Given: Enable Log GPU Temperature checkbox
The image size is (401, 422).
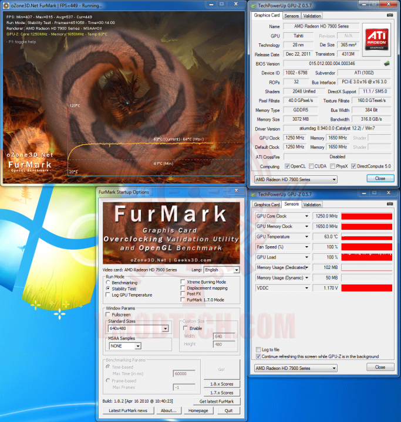Looking at the screenshot, I should (108, 295).
